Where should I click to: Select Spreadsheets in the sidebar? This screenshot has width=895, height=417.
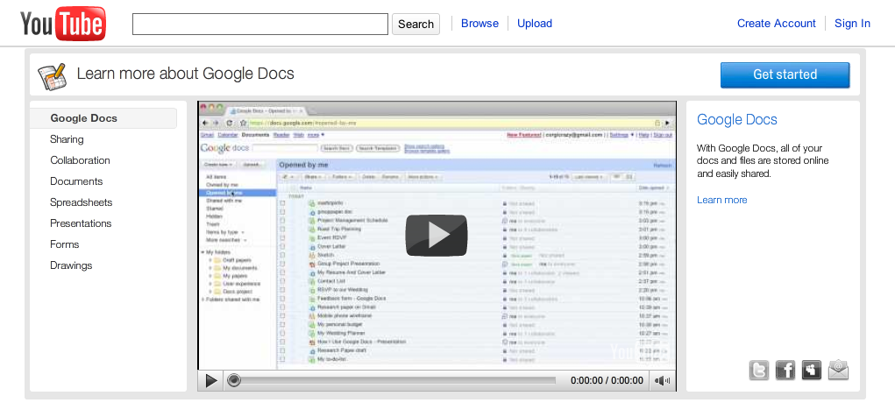click(81, 202)
